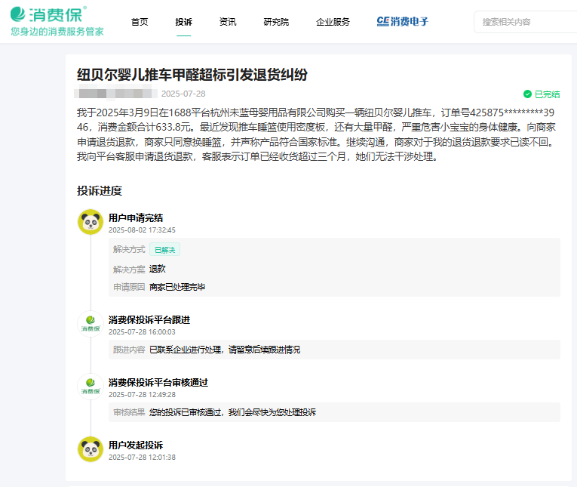Open 企业服务 in navigation
Image resolution: width=577 pixels, height=487 pixels.
[x=333, y=22]
